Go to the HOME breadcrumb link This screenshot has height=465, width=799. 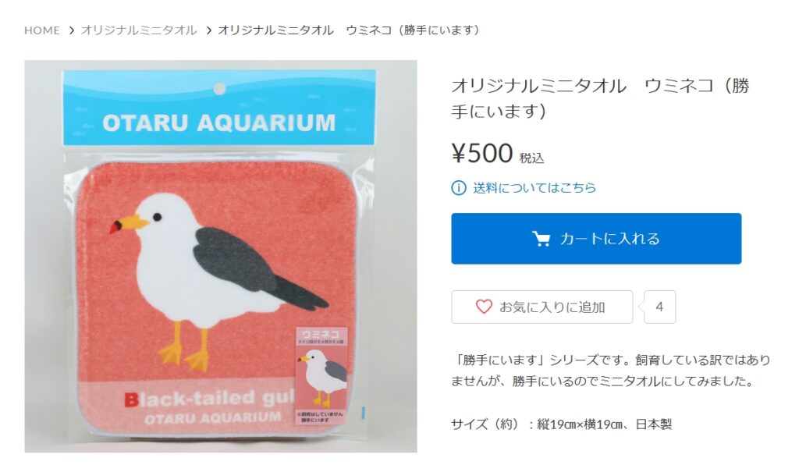coord(42,30)
